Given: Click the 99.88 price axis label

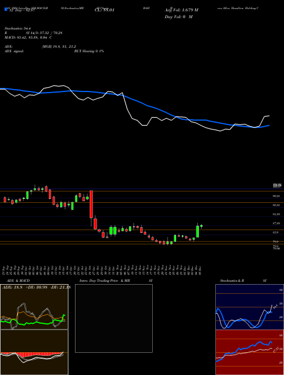Looking at the screenshot, I should coord(277,196).
